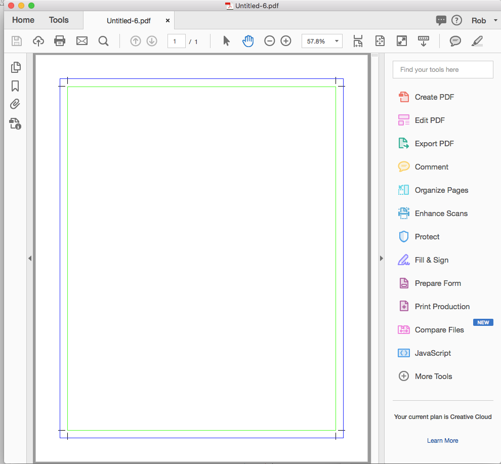The width and height of the screenshot is (501, 464).
Task: Click the send file by email icon
Action: [82, 41]
